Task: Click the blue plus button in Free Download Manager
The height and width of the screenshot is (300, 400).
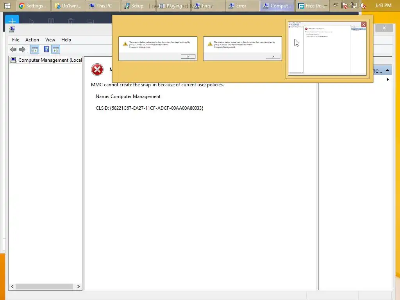Action: point(12,20)
